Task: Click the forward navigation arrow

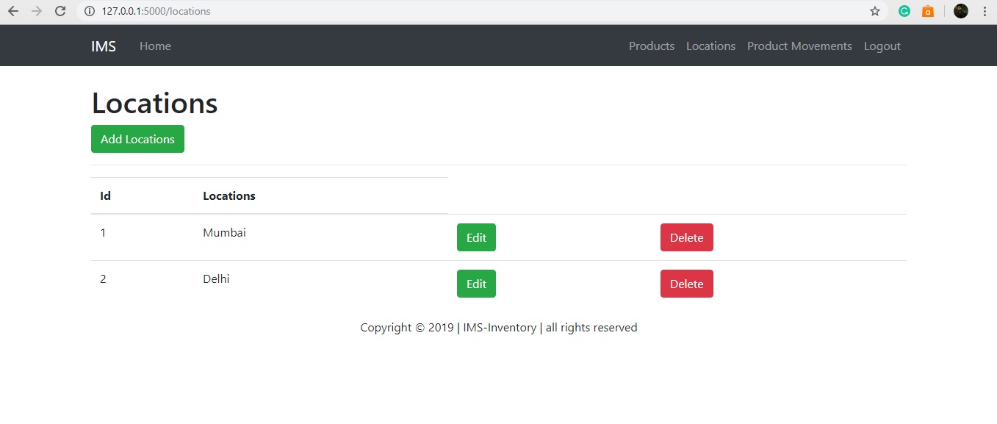Action: pyautogui.click(x=37, y=11)
